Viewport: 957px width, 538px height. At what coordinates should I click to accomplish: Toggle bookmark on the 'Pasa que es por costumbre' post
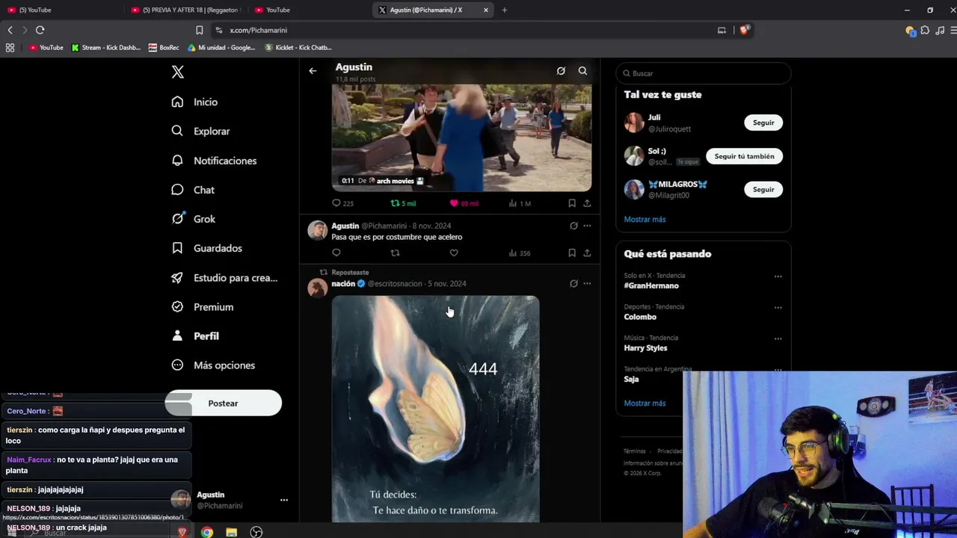(572, 253)
